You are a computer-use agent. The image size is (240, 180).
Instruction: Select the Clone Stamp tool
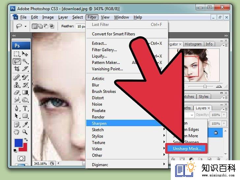16,85
